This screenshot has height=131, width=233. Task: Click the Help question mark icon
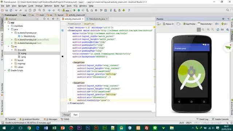pos(129,10)
